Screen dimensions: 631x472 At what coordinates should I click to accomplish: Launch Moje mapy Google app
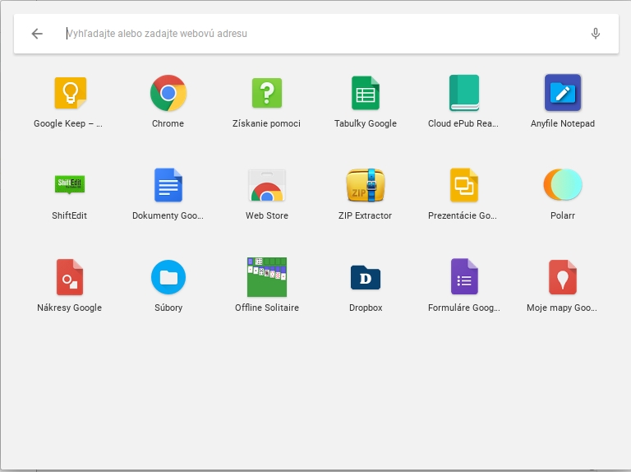click(x=563, y=277)
